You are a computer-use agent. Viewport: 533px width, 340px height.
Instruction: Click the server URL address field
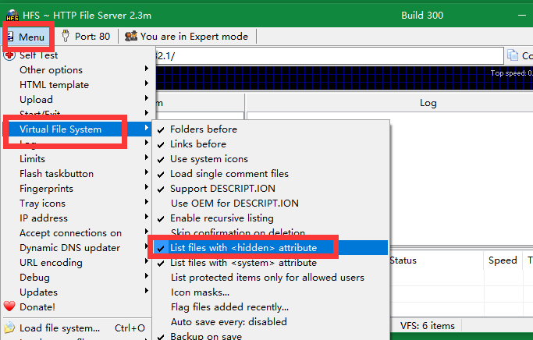329,55
